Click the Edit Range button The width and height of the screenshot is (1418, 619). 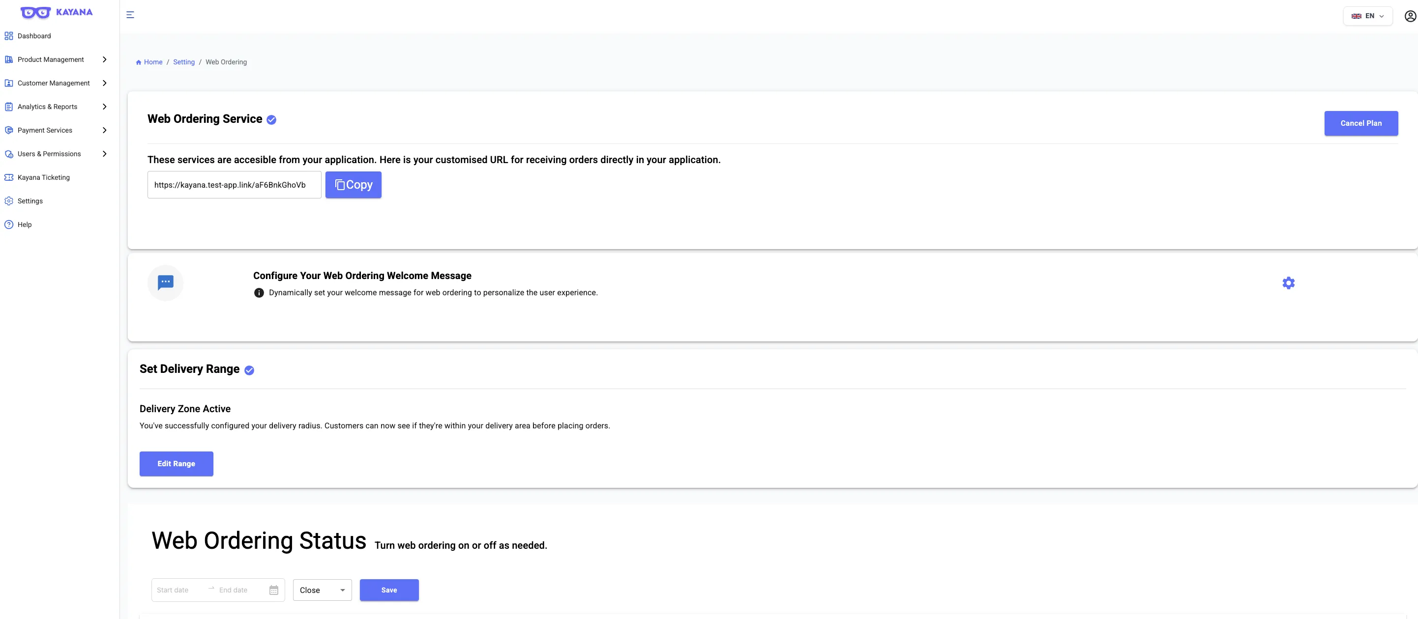coord(176,464)
